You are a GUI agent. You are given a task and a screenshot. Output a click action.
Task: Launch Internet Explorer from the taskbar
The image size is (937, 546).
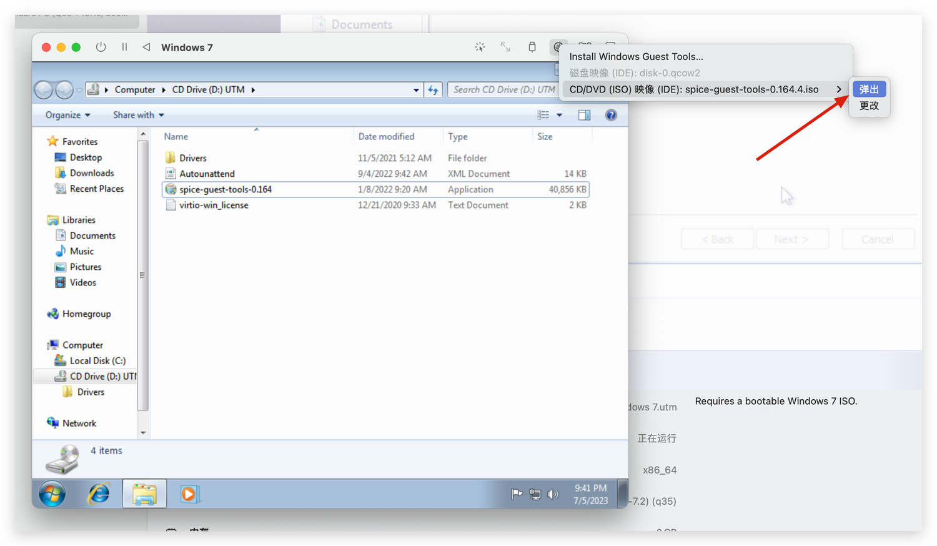tap(99, 494)
